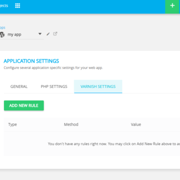Open app in new window icon
180x180 pixels.
pyautogui.click(x=55, y=34)
